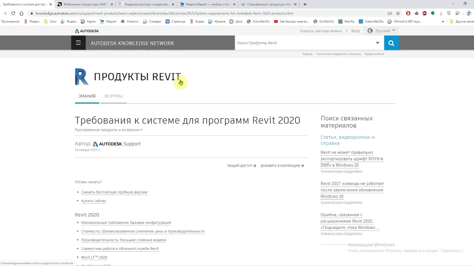Viewport: 474px width, 266px height.
Task: Switch to the Мобильные процессоры AMD tab
Action: point(84,4)
